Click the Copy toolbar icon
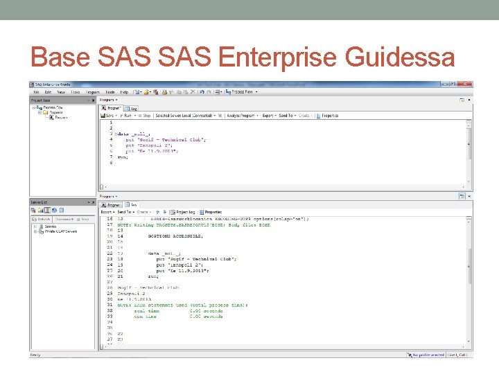Viewport: 499px width, 374px height. (x=179, y=92)
